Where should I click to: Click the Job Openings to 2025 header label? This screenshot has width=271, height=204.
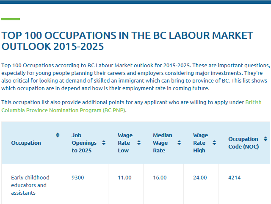[84, 143]
